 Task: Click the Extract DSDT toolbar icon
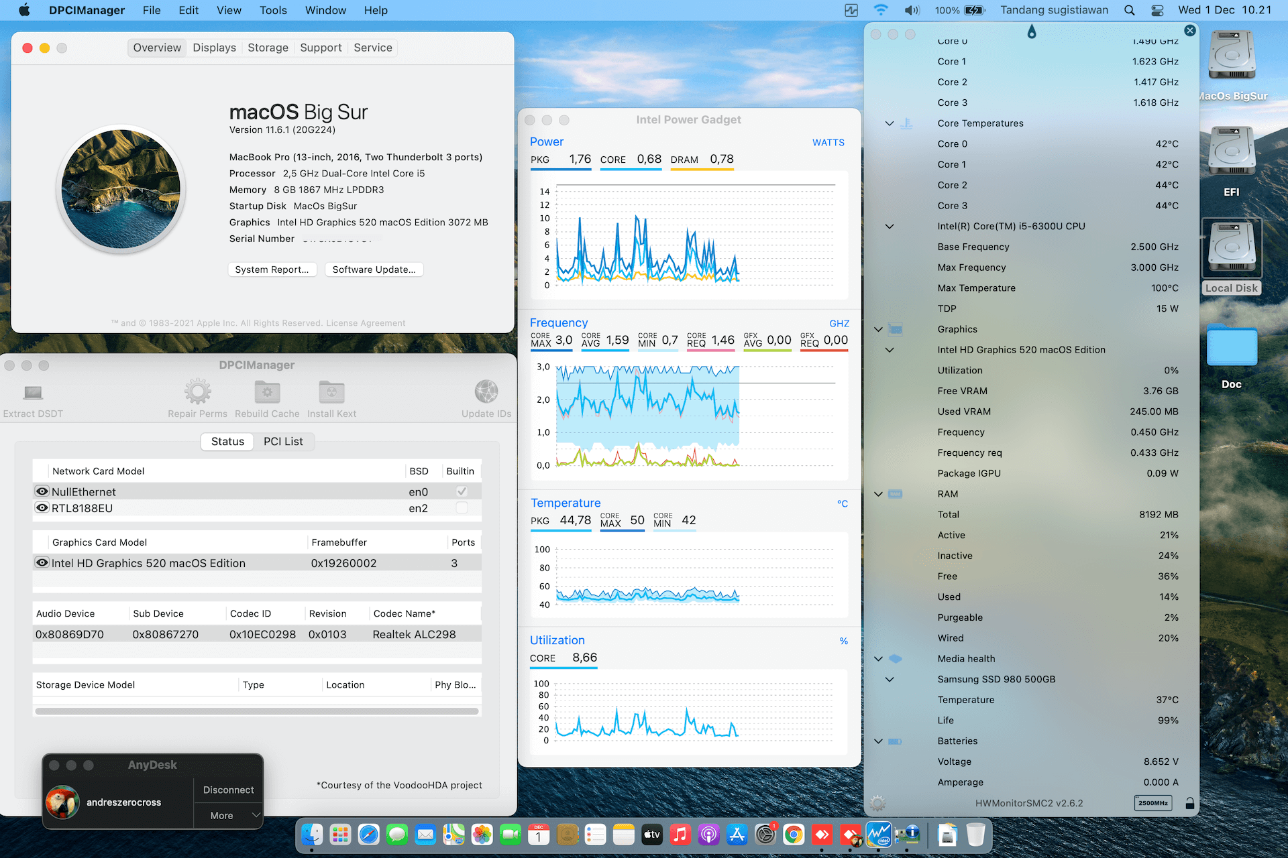coord(33,392)
